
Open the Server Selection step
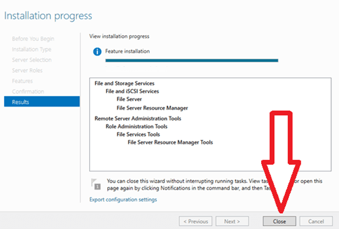(32, 60)
